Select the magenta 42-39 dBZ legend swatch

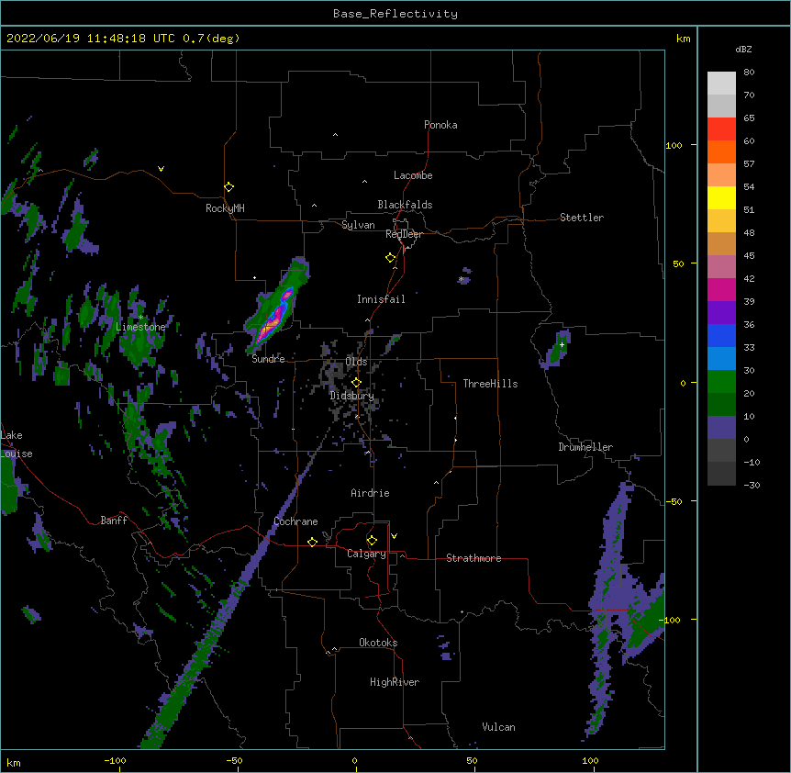coord(721,289)
